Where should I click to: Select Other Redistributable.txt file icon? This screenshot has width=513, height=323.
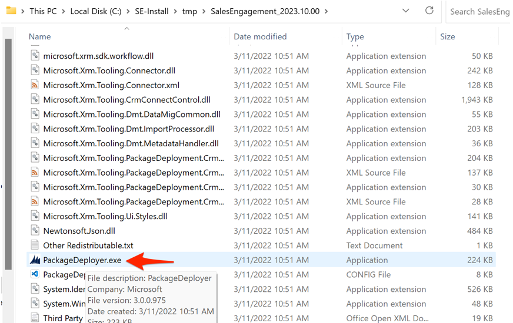(35, 245)
